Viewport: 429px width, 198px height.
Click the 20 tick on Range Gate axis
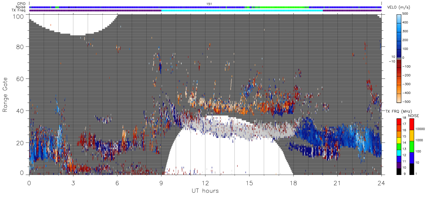20,143
